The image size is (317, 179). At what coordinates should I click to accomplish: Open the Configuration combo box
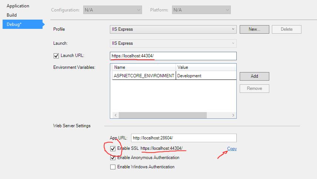(x=112, y=10)
